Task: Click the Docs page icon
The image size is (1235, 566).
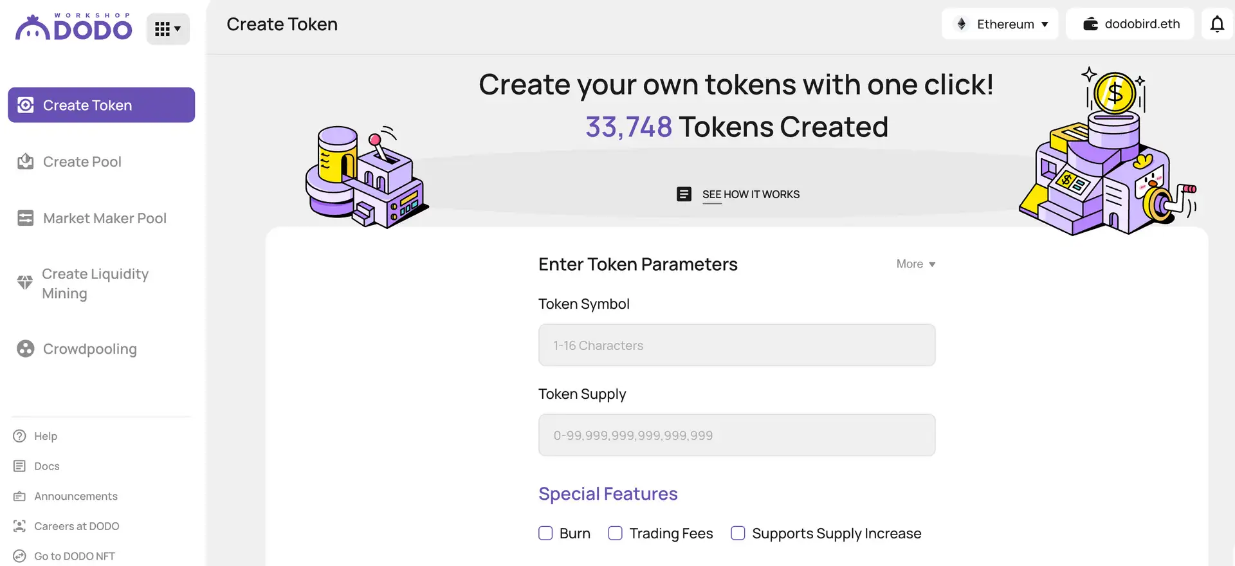Action: (20, 466)
